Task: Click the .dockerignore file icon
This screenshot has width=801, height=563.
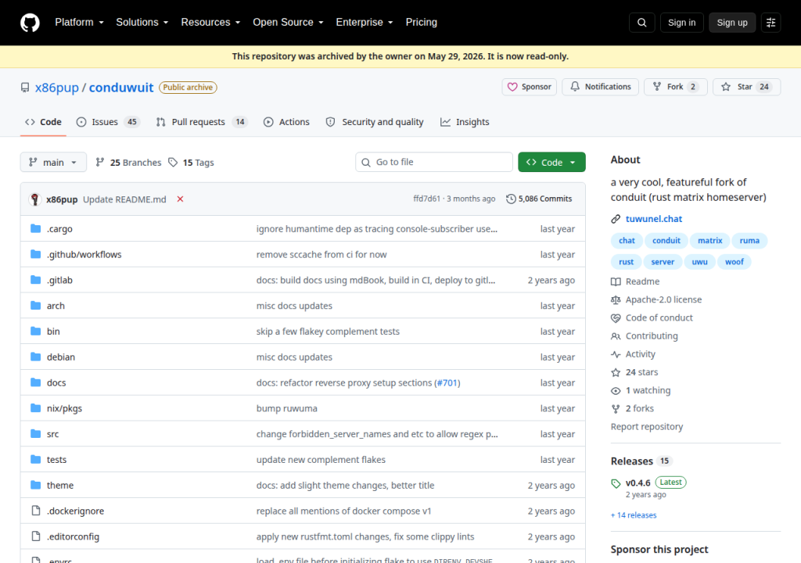Action: click(36, 511)
